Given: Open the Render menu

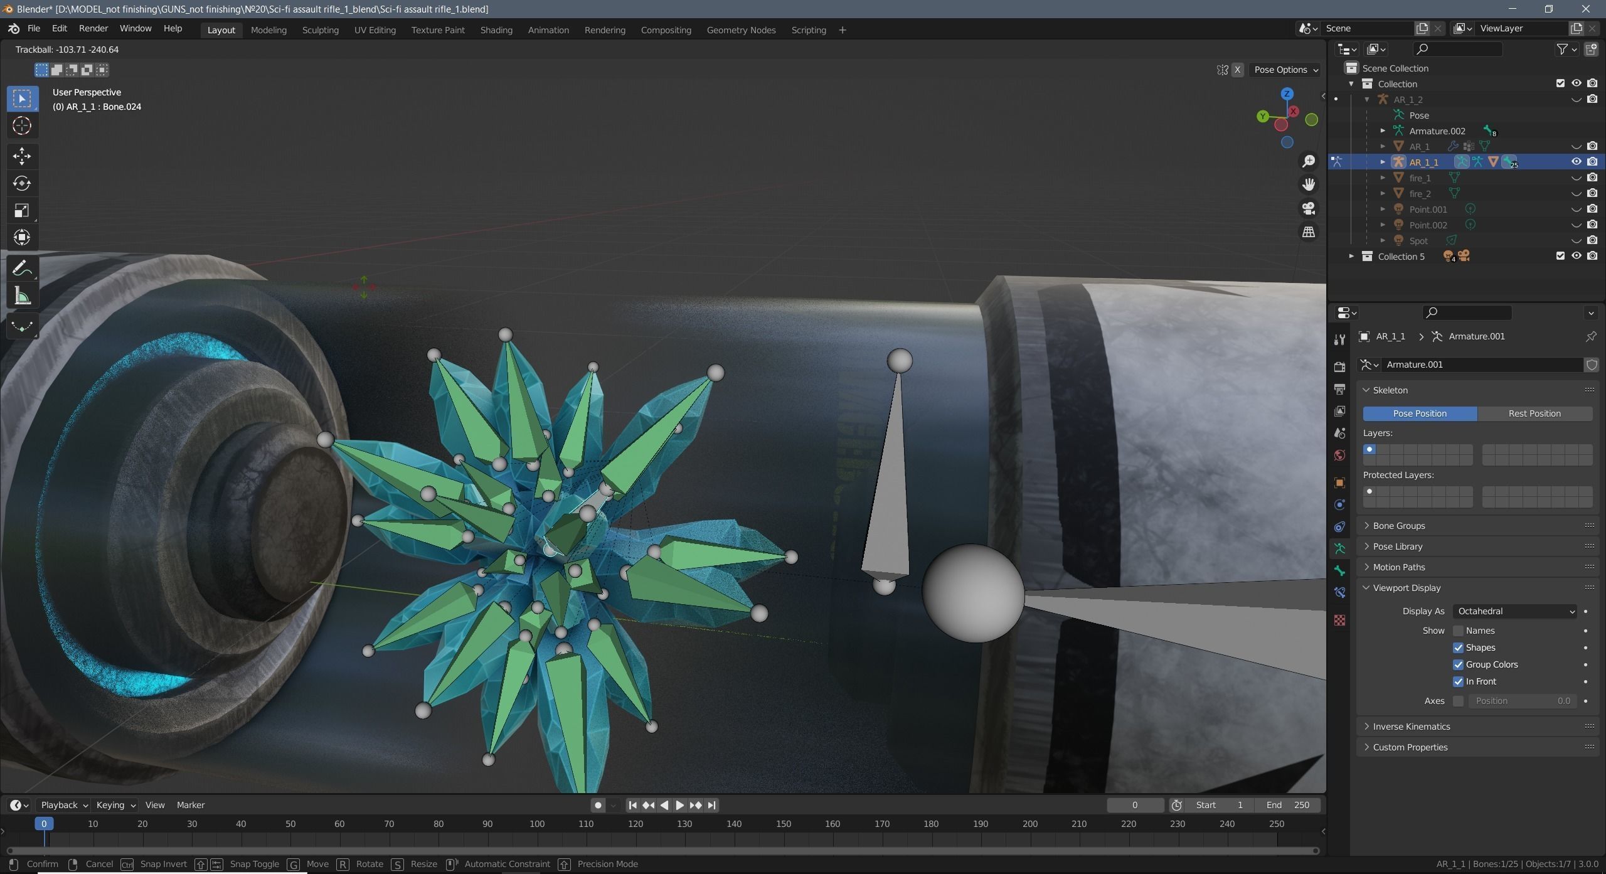Looking at the screenshot, I should (x=93, y=28).
